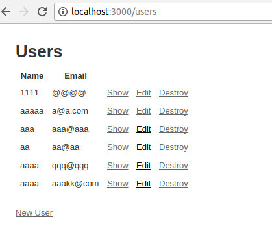This screenshot has width=272, height=239.
Task: Select the email cell @@@@
Action: [x=69, y=93]
